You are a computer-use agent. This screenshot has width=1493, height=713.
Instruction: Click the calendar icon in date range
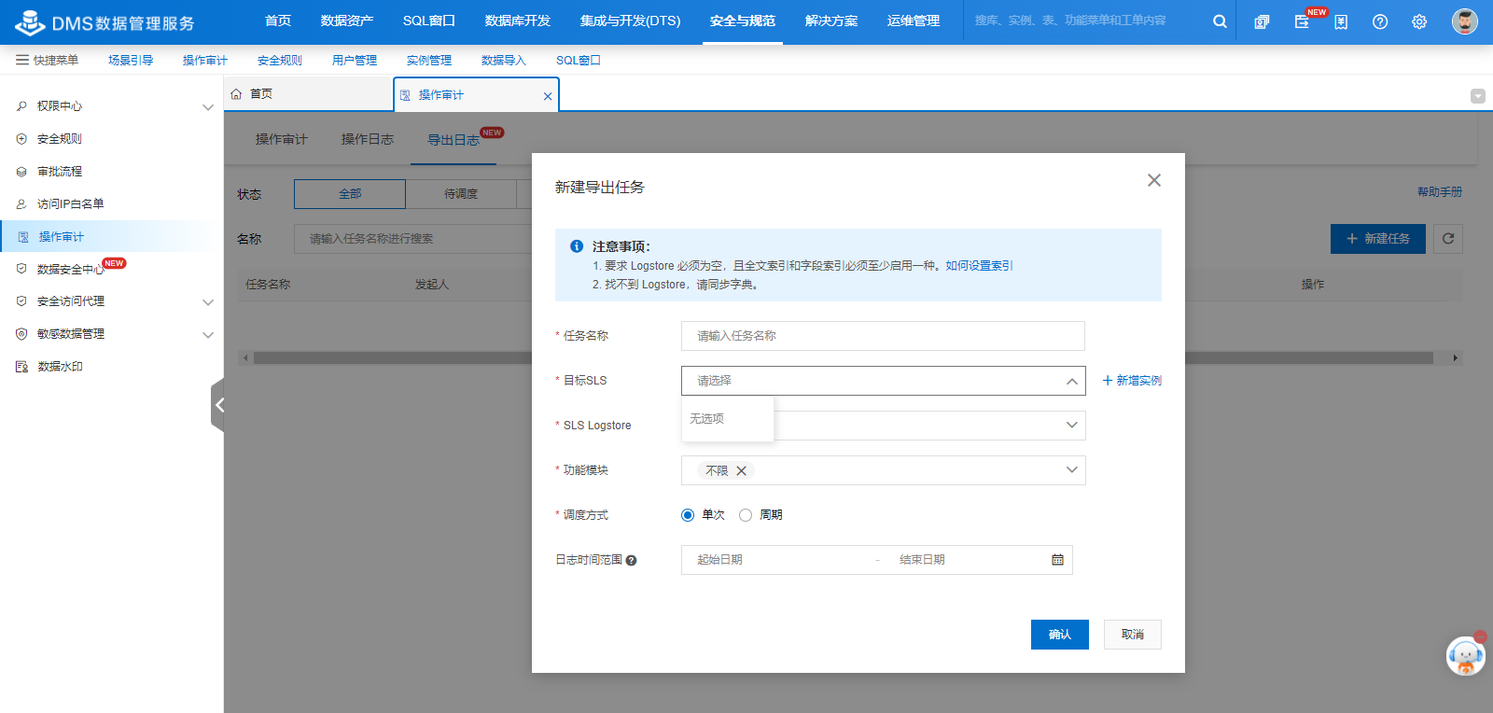[x=1057, y=560]
